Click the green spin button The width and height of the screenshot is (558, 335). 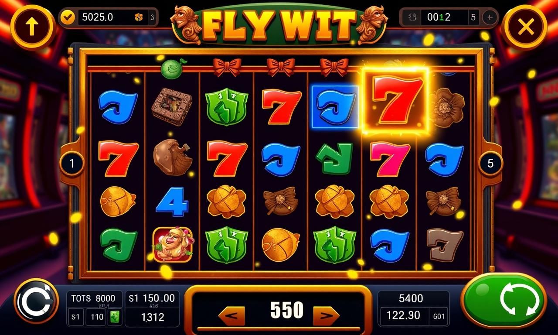505,300
